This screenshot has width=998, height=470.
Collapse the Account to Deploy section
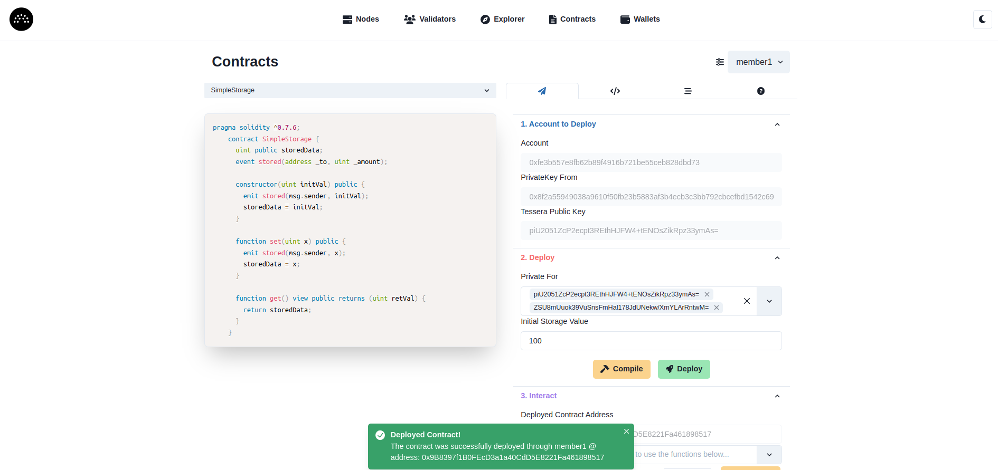(x=777, y=124)
